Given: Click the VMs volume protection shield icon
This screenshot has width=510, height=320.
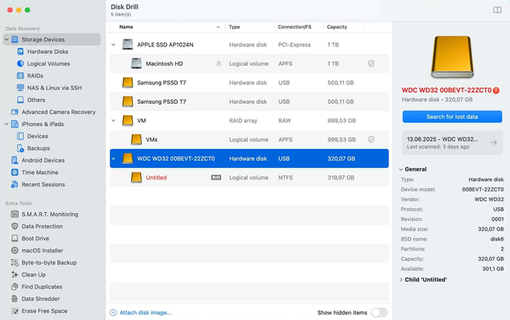Looking at the screenshot, I should (x=371, y=140).
